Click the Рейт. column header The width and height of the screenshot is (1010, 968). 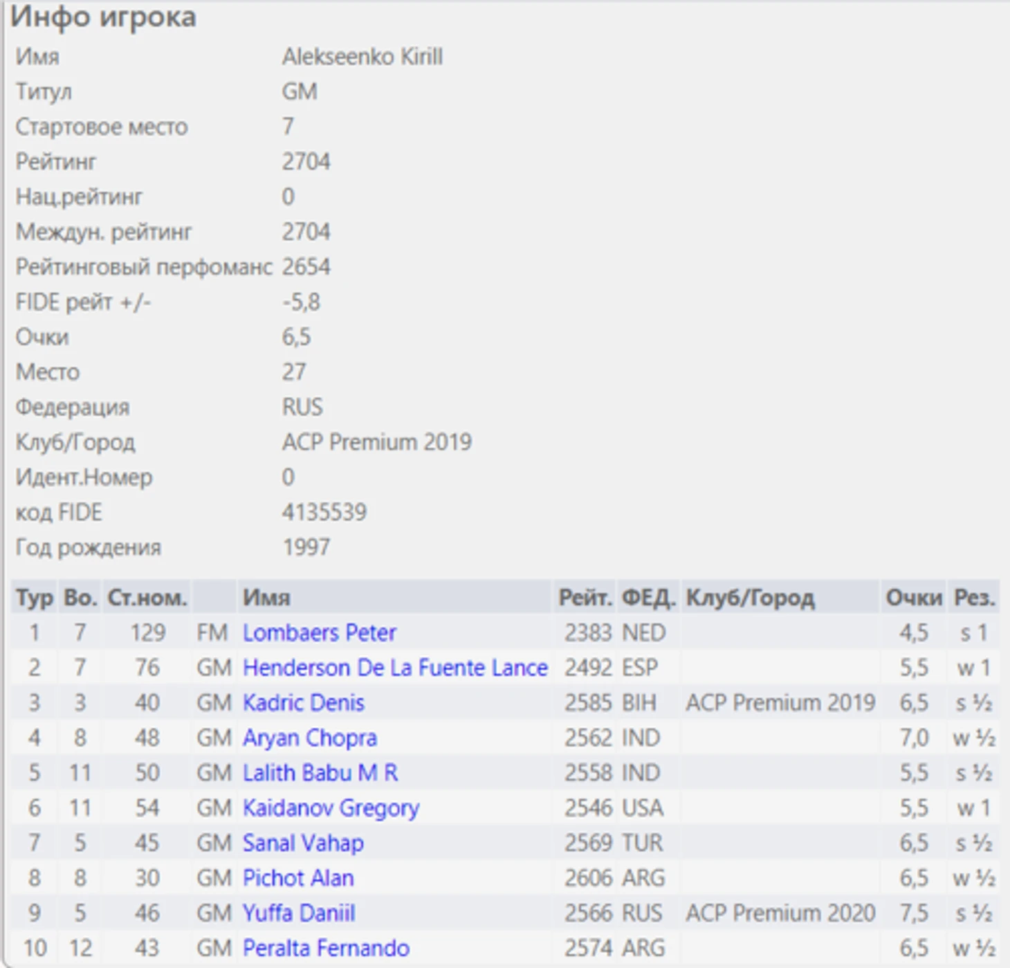pyautogui.click(x=585, y=597)
